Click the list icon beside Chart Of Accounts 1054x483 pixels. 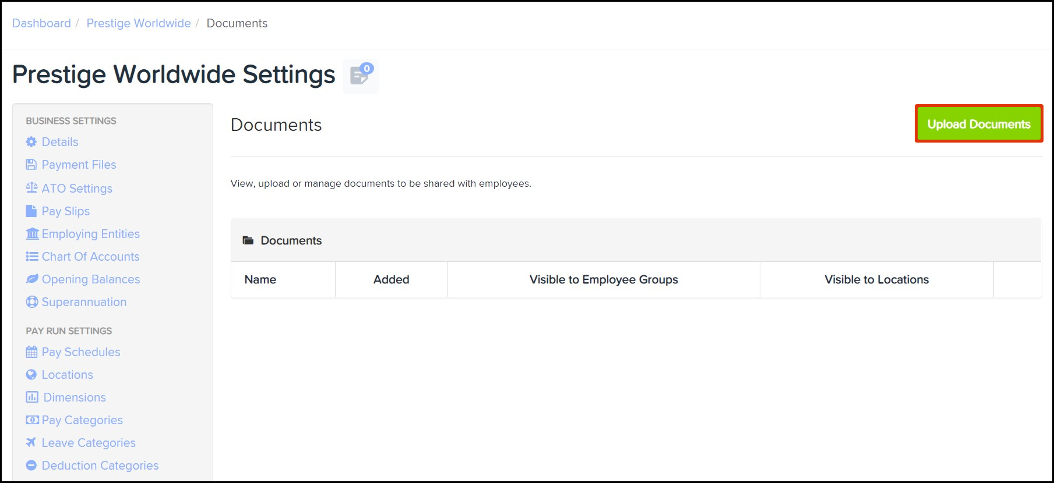point(32,257)
